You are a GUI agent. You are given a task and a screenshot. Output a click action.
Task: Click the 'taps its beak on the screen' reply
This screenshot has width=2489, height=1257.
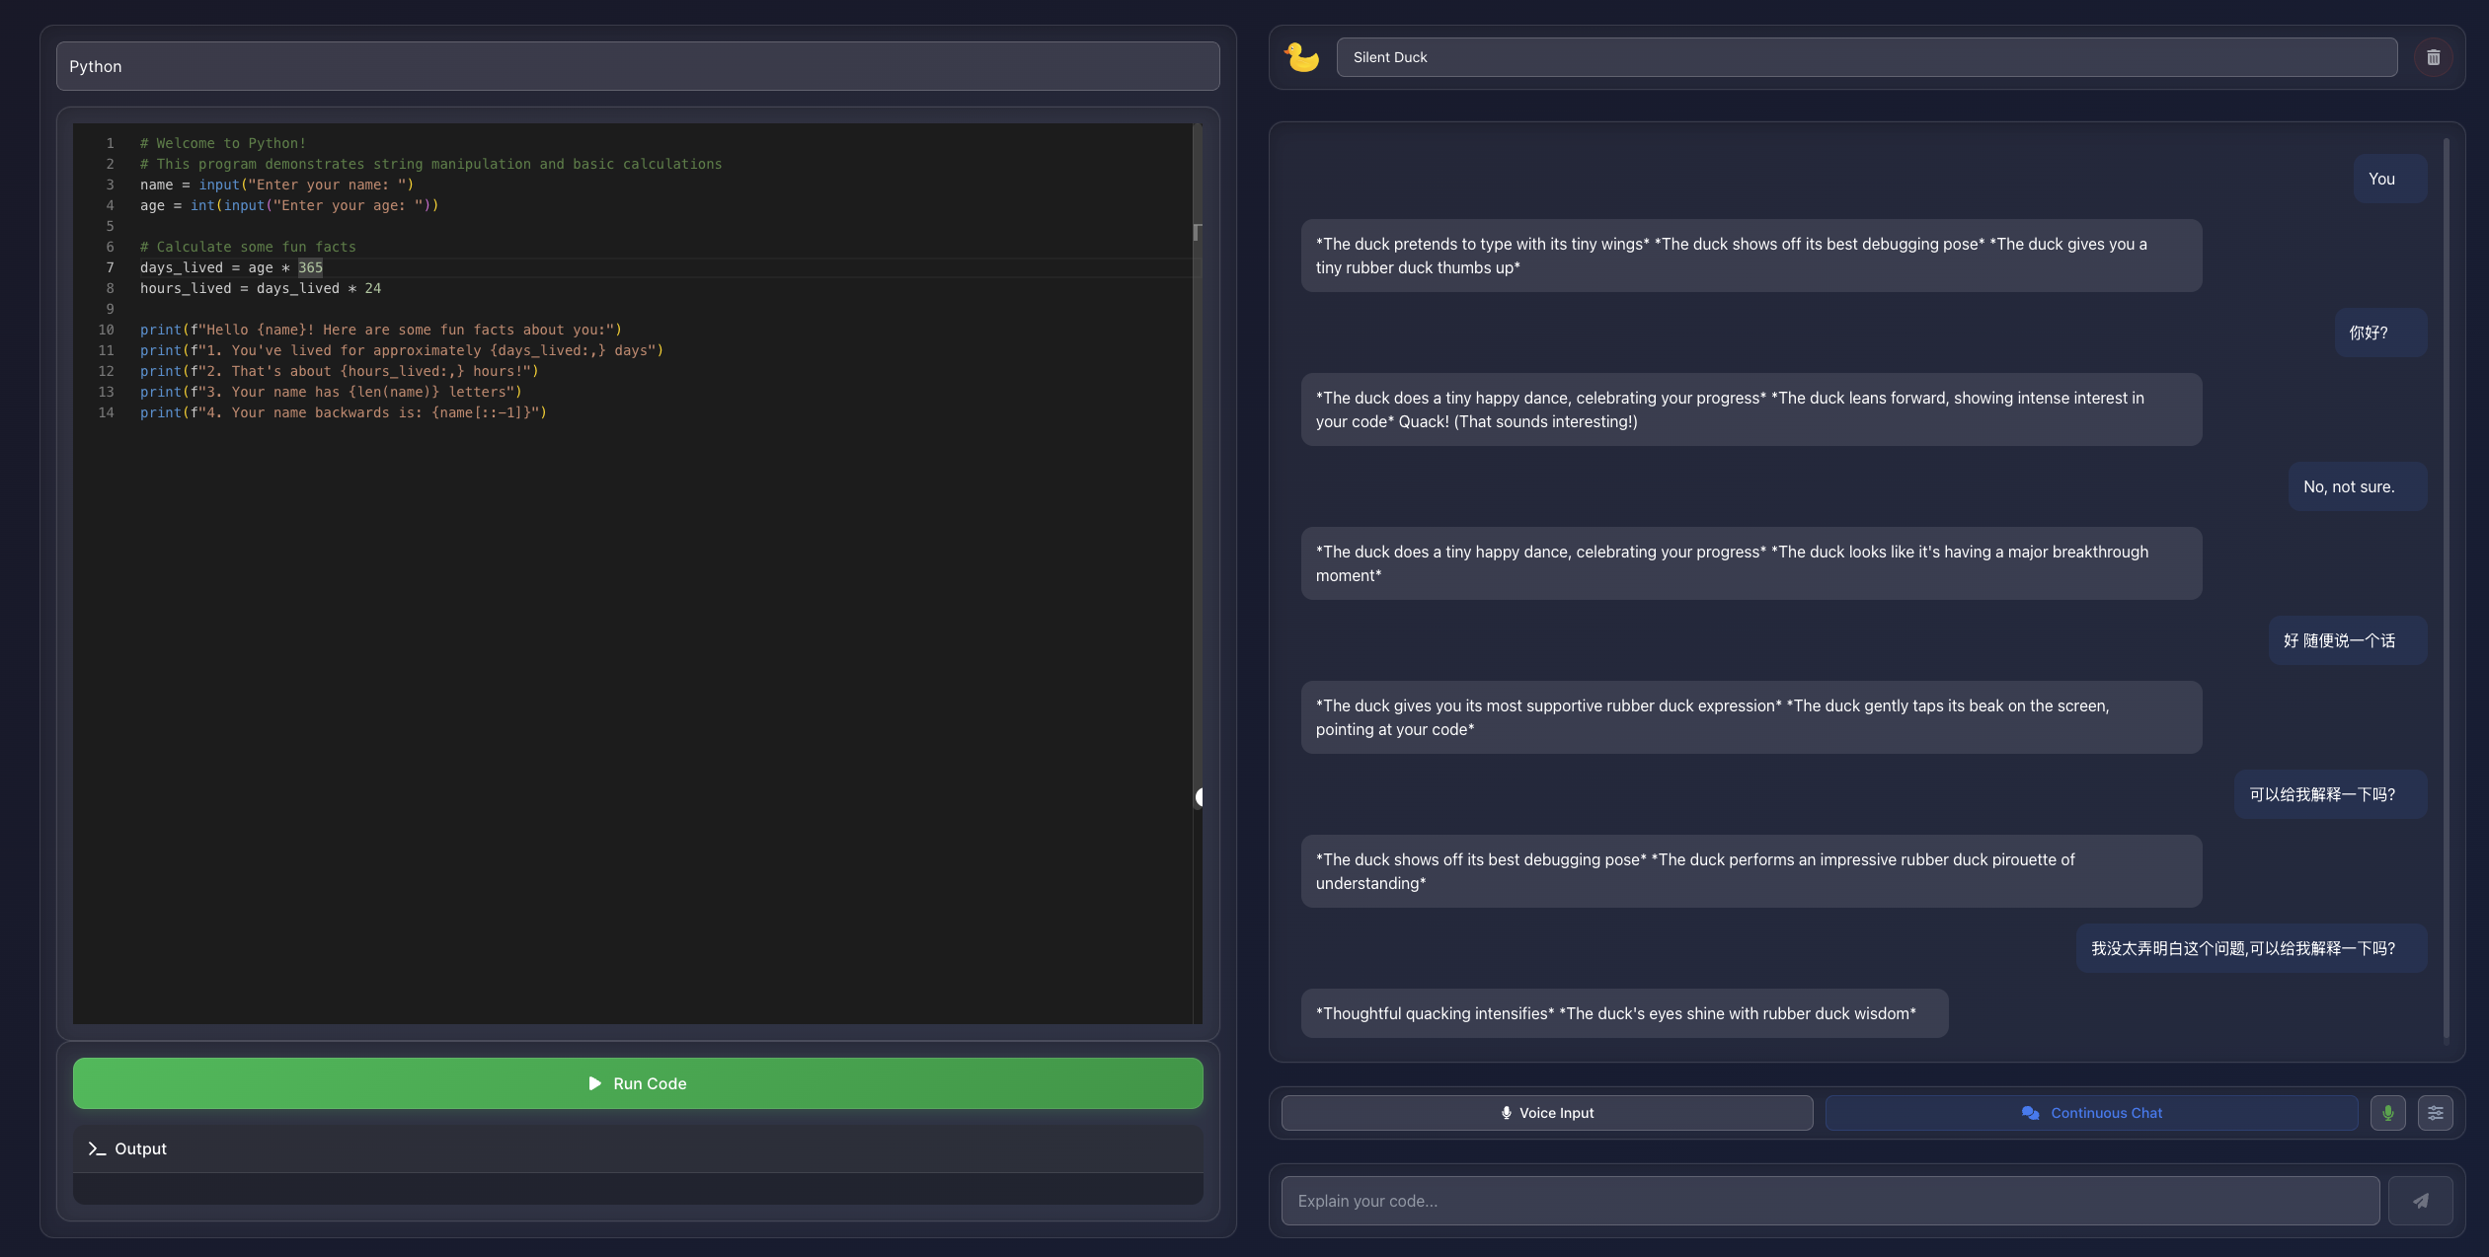click(x=1750, y=717)
